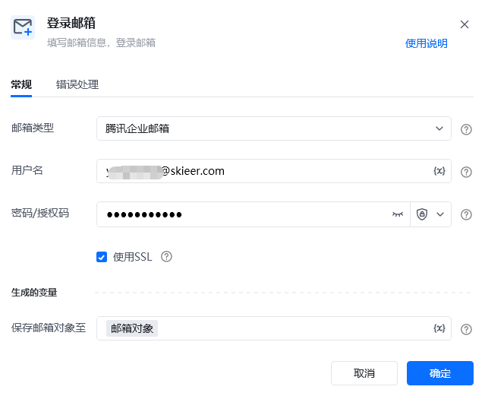Switch to the 错误处理 tab
485x396 pixels.
click(x=77, y=84)
